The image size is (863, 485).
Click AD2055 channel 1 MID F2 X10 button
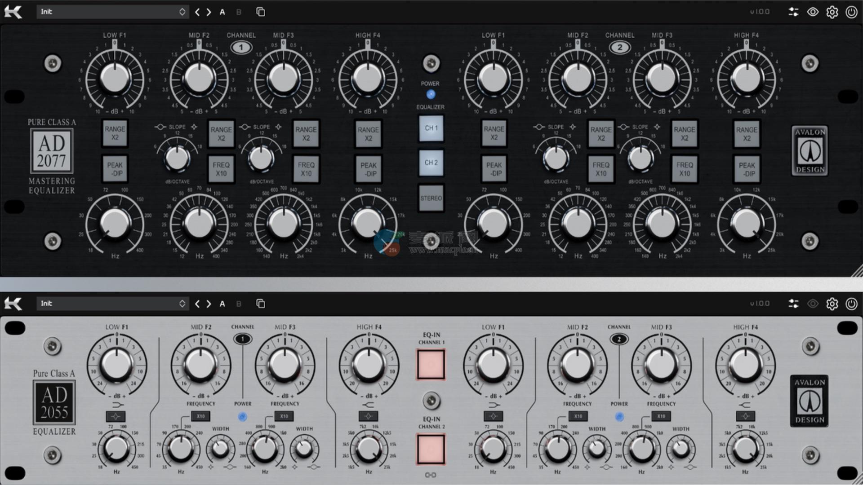click(200, 416)
